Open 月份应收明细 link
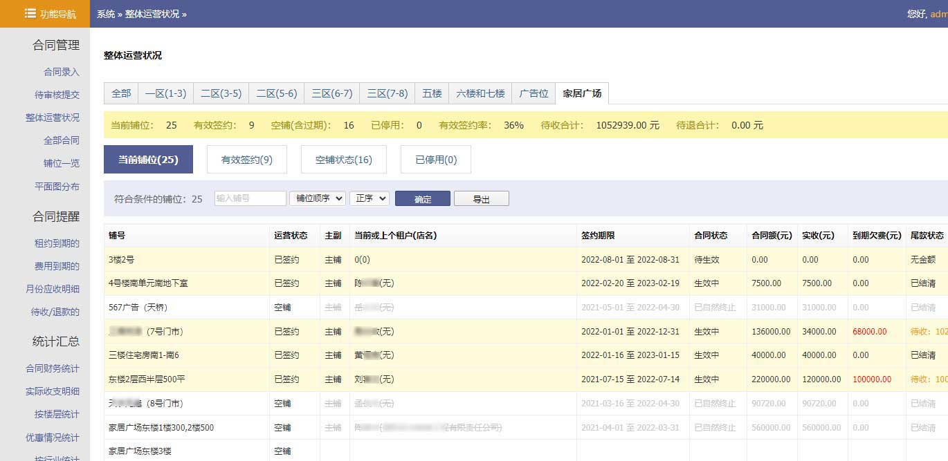Image resolution: width=948 pixels, height=461 pixels. 53,289
